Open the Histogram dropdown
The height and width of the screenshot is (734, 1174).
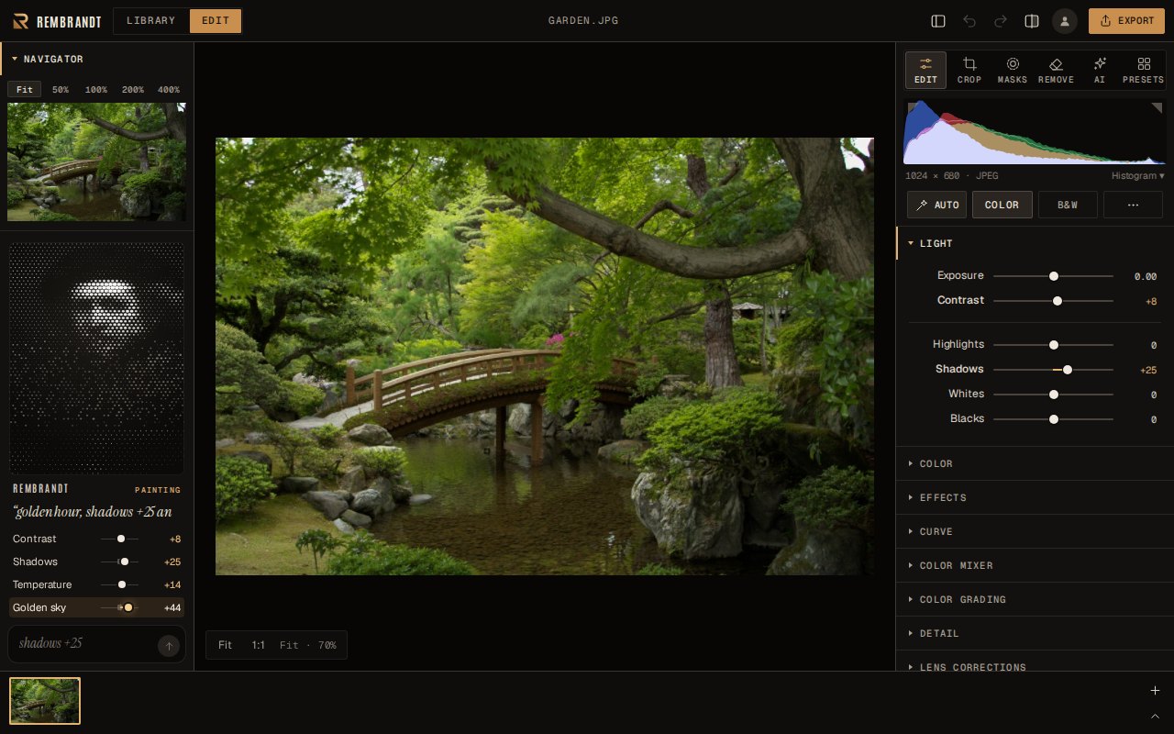click(x=1137, y=175)
